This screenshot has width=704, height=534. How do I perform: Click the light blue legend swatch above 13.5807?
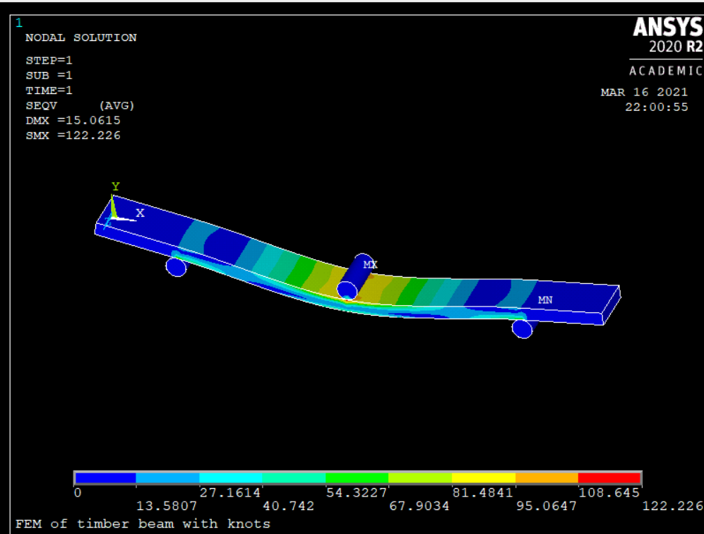167,478
